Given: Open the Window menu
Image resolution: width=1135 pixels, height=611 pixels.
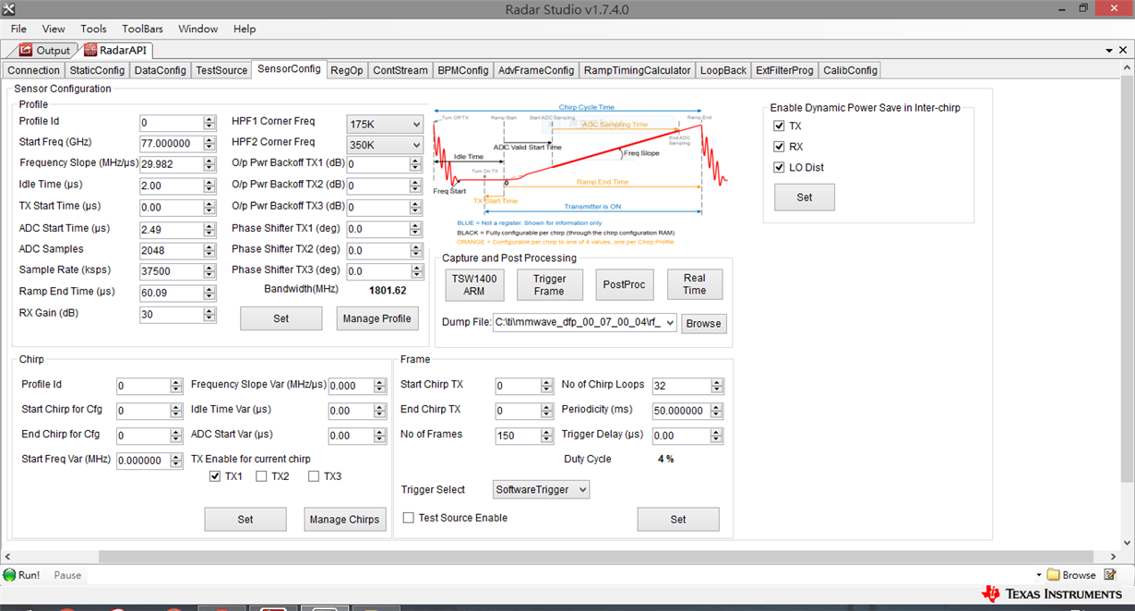Looking at the screenshot, I should pyautogui.click(x=198, y=29).
